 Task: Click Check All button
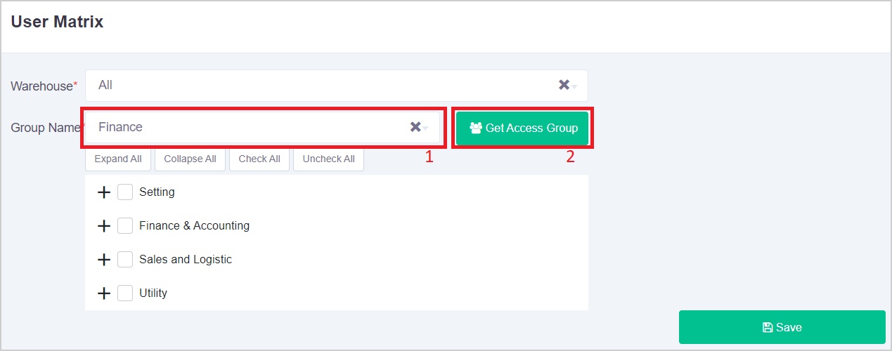point(259,159)
